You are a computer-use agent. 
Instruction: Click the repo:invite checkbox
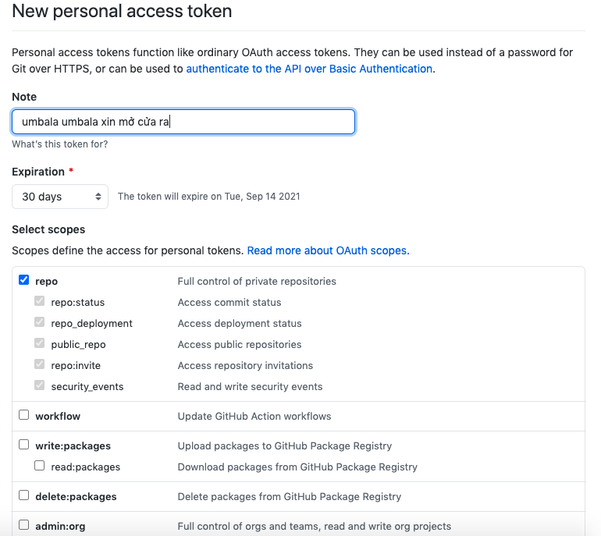(39, 364)
